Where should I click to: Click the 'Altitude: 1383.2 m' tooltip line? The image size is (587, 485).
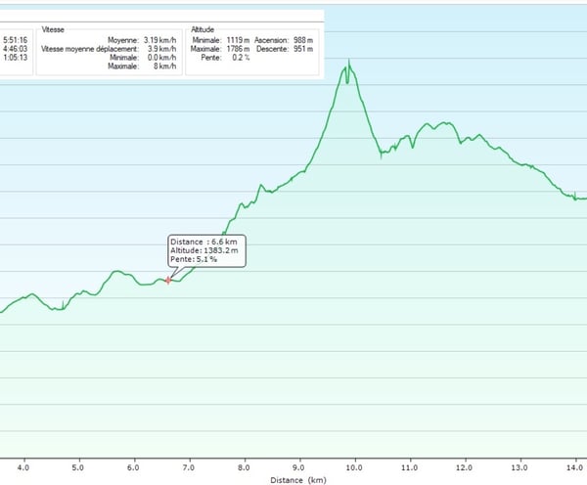[204, 250]
